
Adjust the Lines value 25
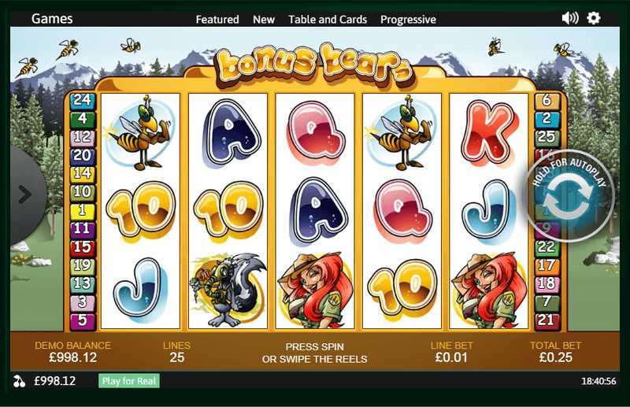[x=176, y=357]
